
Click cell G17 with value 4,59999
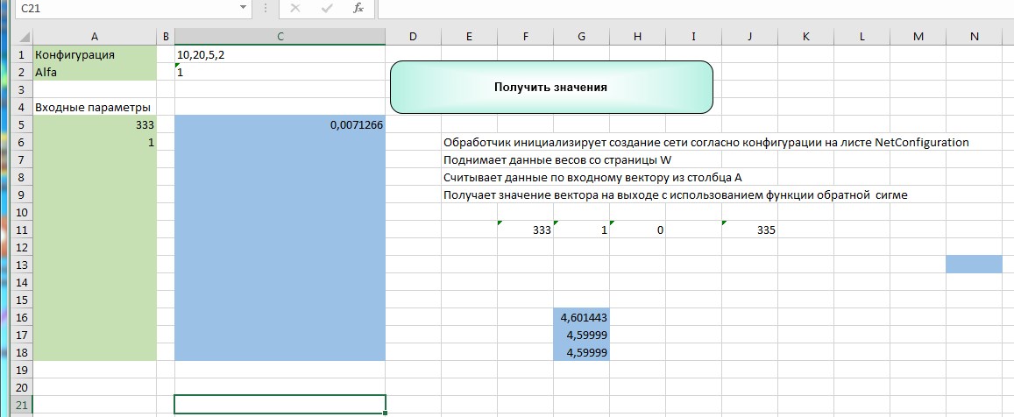(x=581, y=335)
